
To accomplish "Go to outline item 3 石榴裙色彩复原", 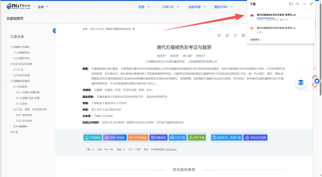I will tap(20, 81).
